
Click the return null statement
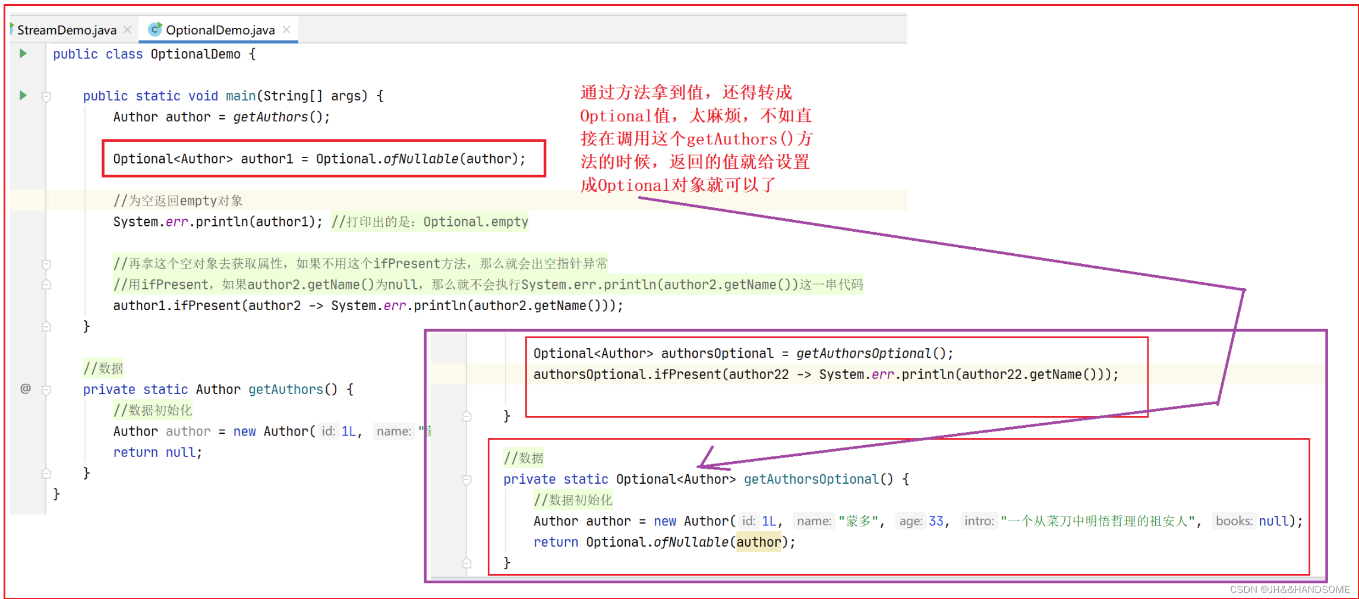click(x=157, y=452)
